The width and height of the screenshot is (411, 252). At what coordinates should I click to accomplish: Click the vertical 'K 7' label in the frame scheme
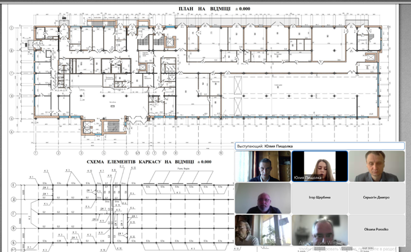tap(30, 217)
